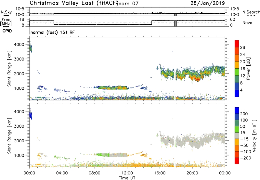Click the plot title 'Christmas Valley East'
Screen dimensions: 260x180
click(x=62, y=3)
